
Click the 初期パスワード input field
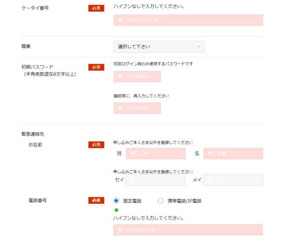coord(137,77)
